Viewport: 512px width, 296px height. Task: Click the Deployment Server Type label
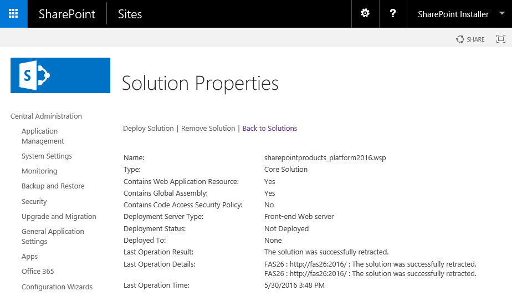click(x=163, y=216)
